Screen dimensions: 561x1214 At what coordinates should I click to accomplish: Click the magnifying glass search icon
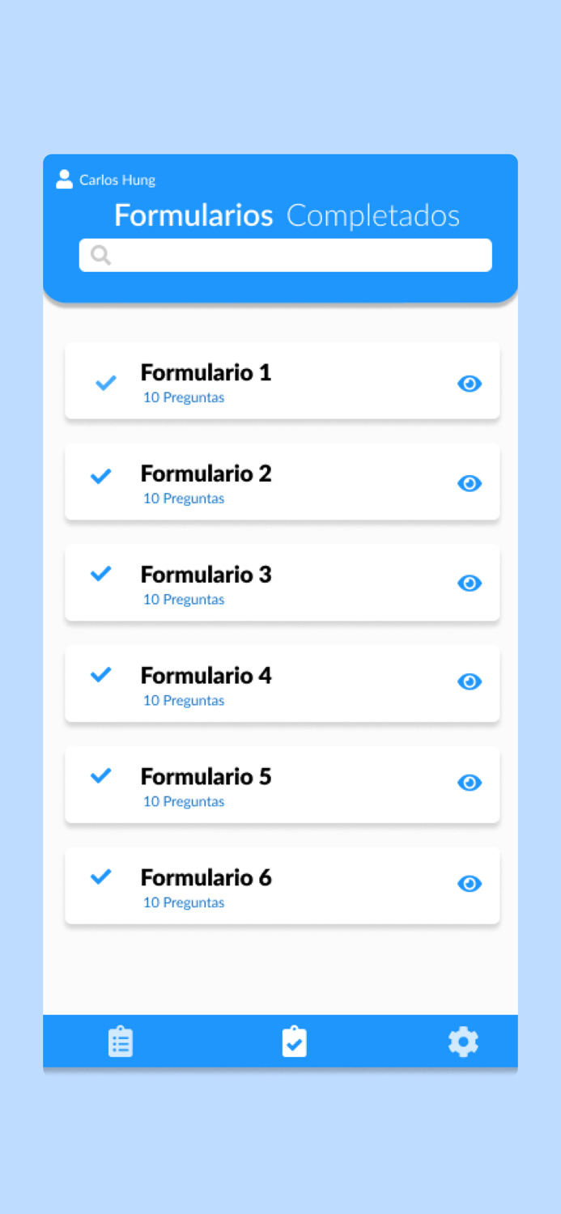(x=100, y=254)
